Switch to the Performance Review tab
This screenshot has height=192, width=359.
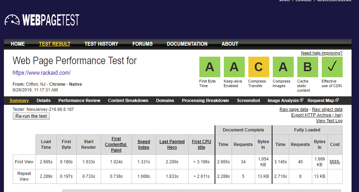pos(79,101)
